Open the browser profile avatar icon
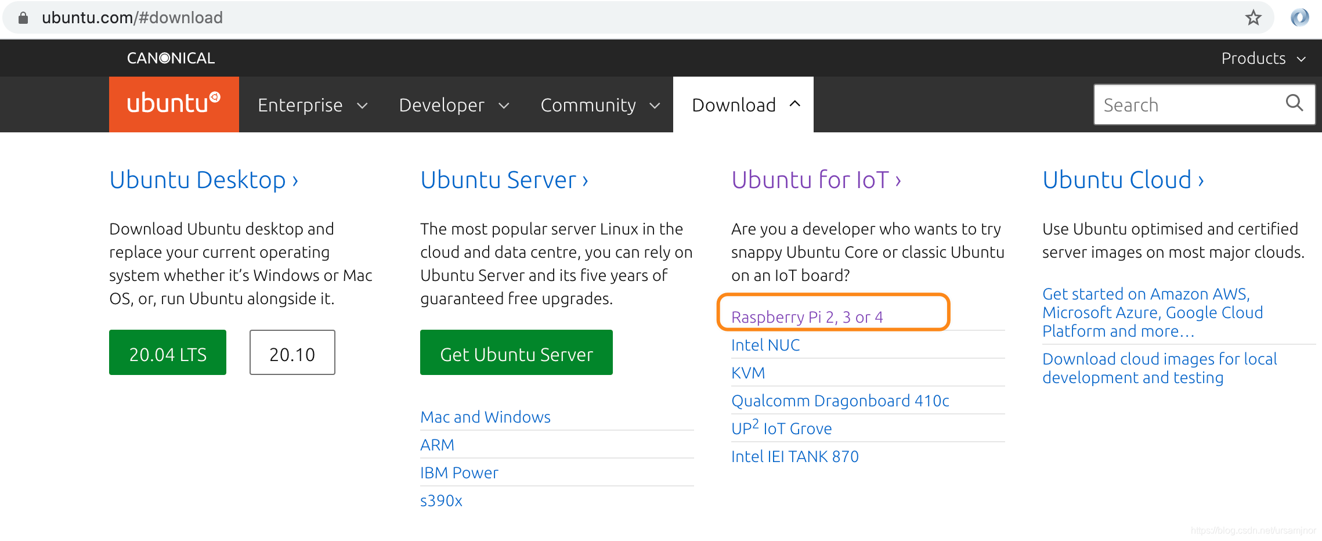The image size is (1322, 541). click(x=1300, y=17)
